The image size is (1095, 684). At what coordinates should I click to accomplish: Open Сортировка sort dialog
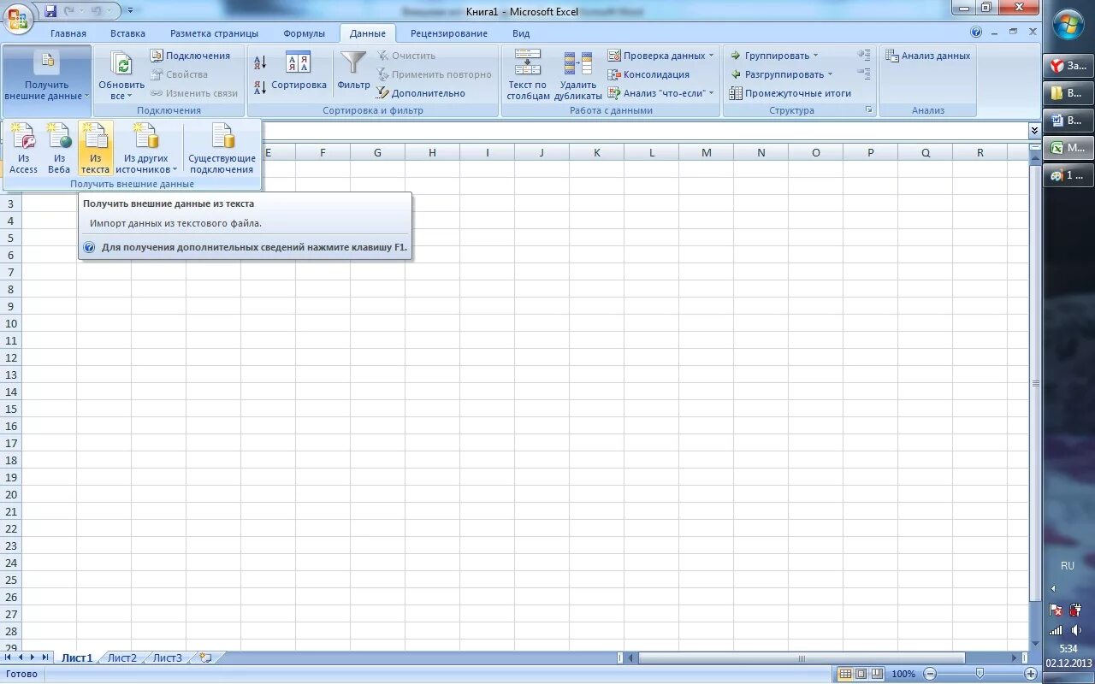point(299,71)
